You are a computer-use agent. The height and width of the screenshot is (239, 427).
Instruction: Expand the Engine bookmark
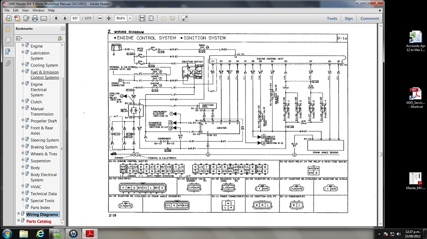(x=23, y=45)
